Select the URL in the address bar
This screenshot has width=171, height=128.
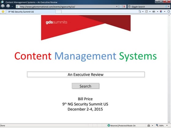[47, 7]
